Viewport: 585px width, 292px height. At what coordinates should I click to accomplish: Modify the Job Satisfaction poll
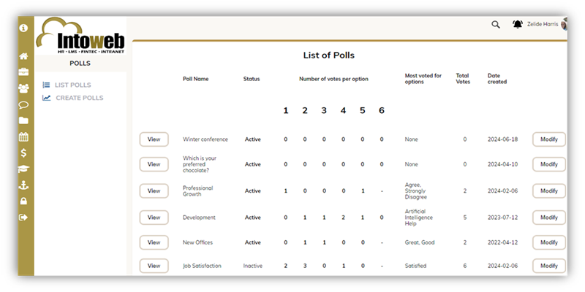pos(549,266)
